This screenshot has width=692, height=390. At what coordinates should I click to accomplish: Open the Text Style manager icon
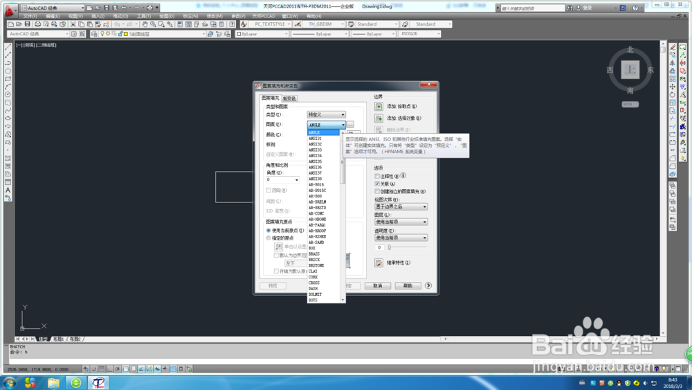[244, 24]
